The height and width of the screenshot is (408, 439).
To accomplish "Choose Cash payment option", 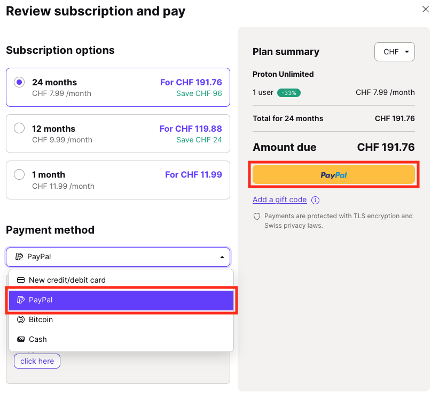I will click(121, 339).
